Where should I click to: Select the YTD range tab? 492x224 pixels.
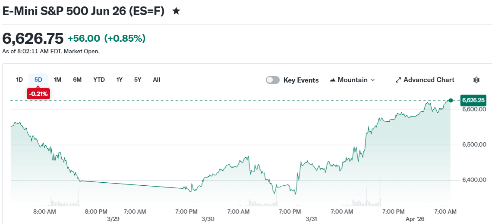(99, 80)
